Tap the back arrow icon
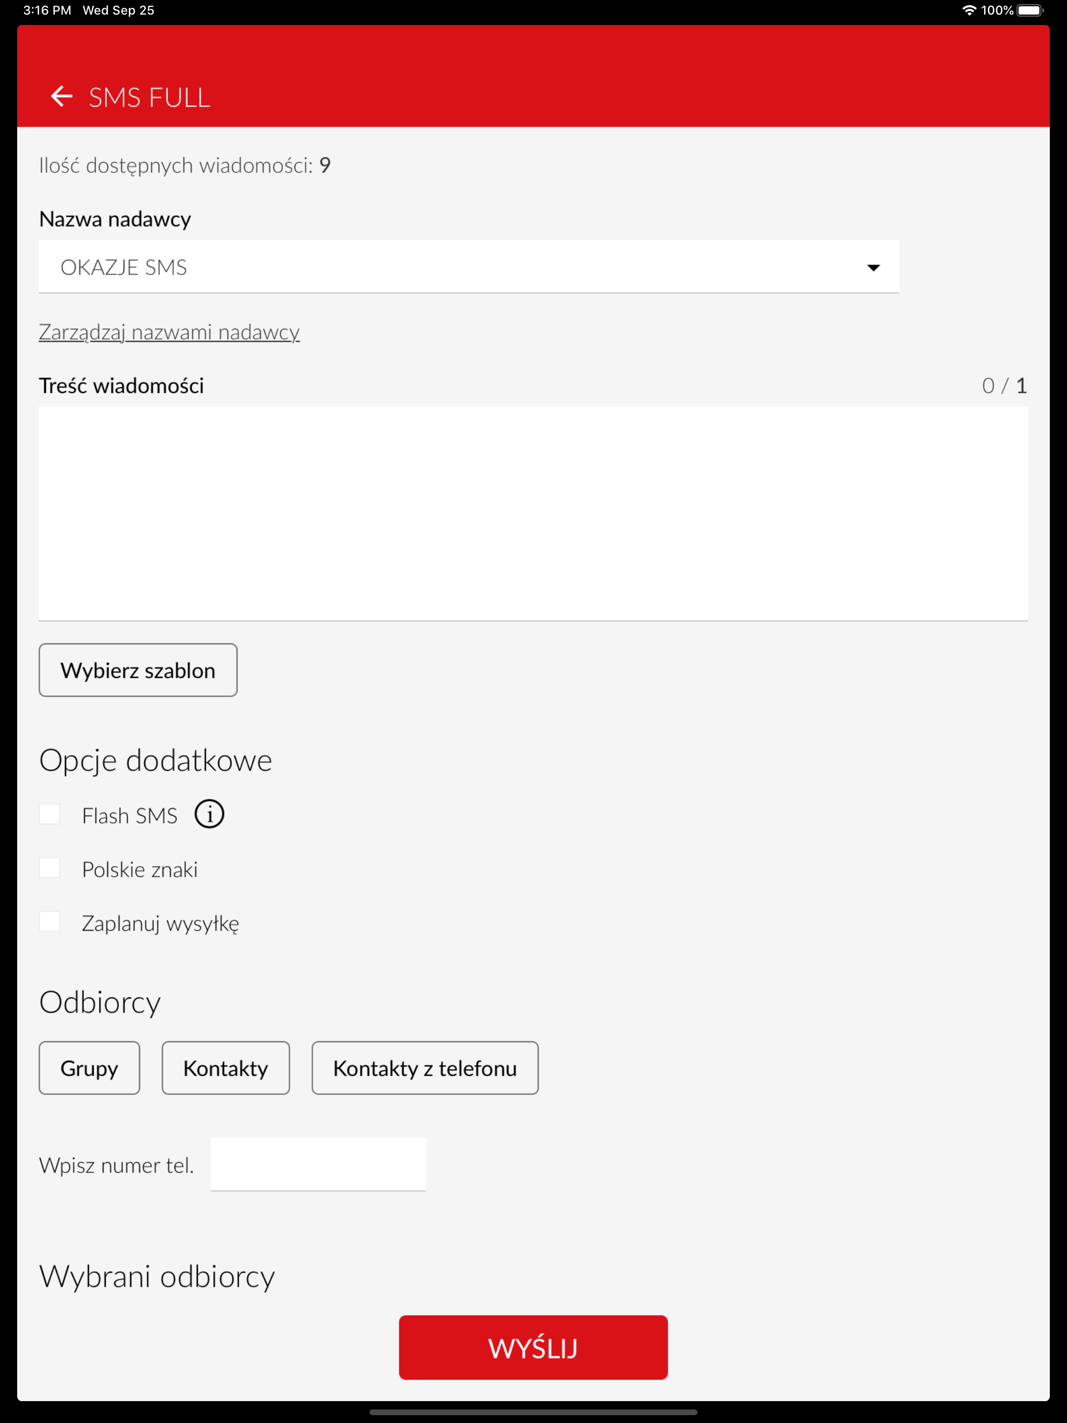1067x1423 pixels. point(62,96)
